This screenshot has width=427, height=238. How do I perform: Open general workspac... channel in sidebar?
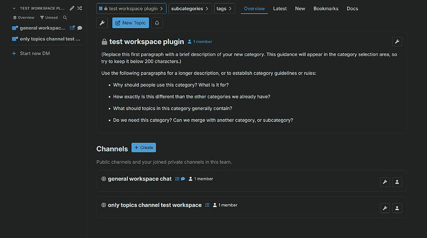coord(42,28)
